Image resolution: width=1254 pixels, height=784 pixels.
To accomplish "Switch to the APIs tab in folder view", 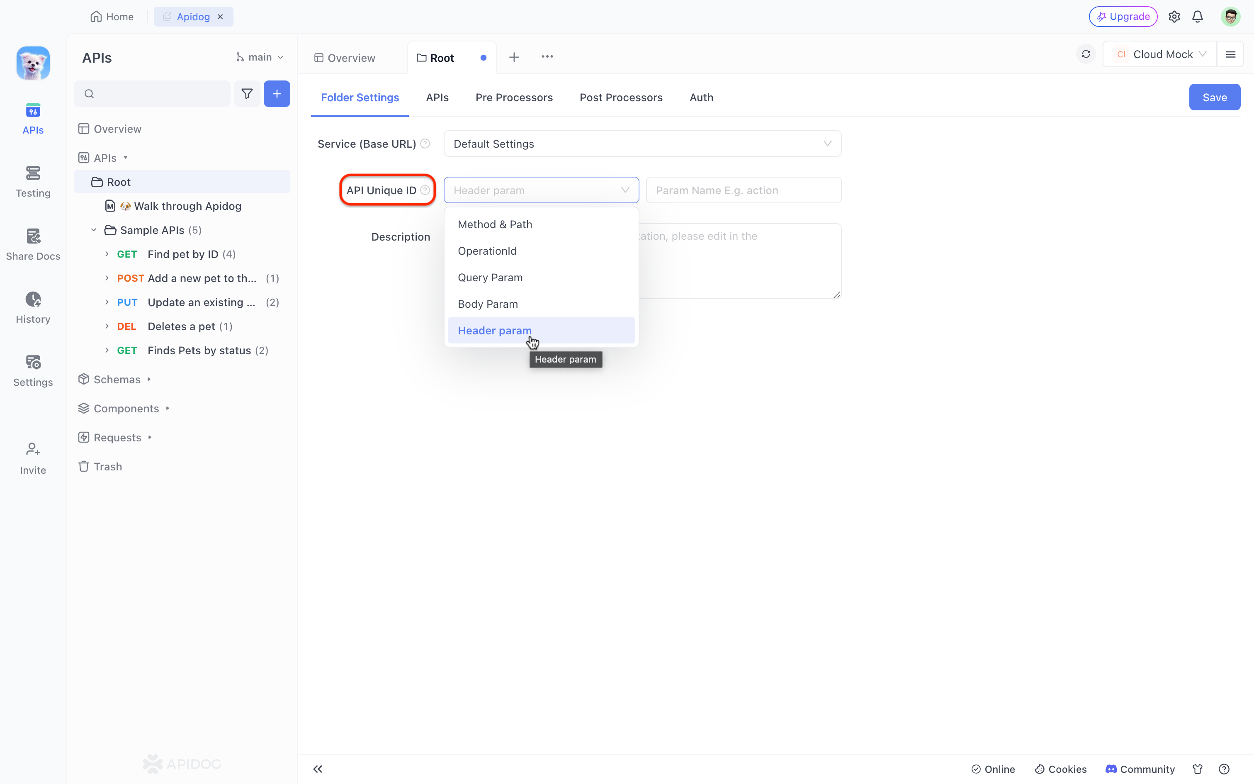I will coord(437,97).
